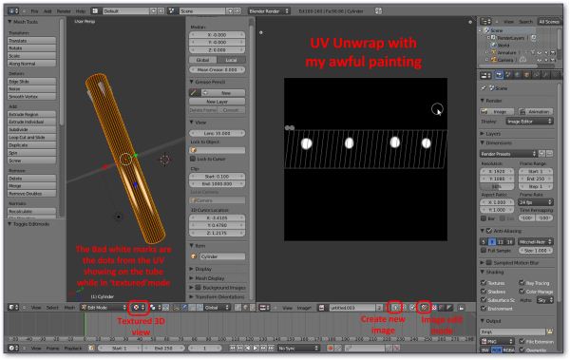The width and height of the screenshot is (570, 360).
Task: Click the world properties tab icon
Action: click(x=518, y=75)
